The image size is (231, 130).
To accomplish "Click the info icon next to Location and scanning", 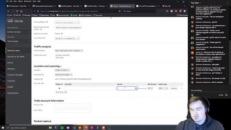I will click(x=61, y=66).
